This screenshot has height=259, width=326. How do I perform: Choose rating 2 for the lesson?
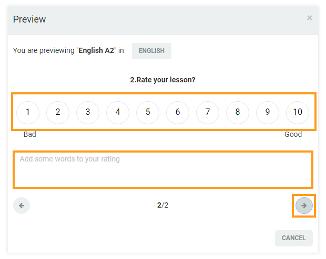[x=58, y=112]
